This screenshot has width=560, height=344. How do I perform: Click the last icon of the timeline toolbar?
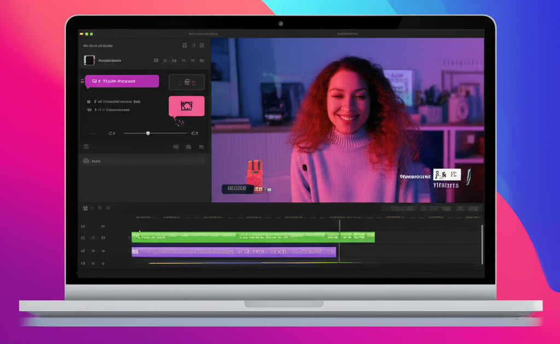tap(108, 208)
